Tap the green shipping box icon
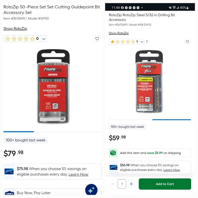Image resolution: width=198 pixels, height=198 pixels. tap(113, 153)
